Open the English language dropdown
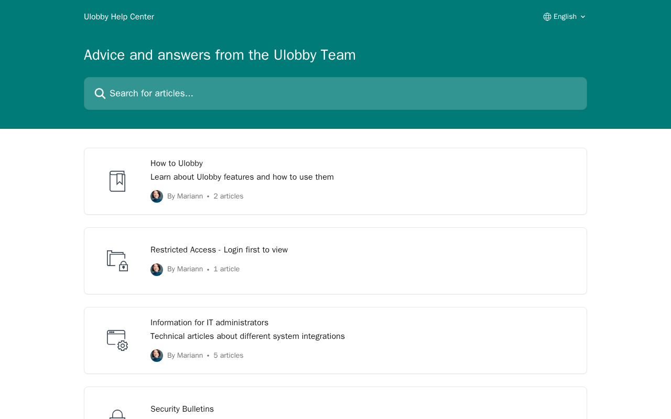The width and height of the screenshot is (671, 419). pyautogui.click(x=565, y=17)
